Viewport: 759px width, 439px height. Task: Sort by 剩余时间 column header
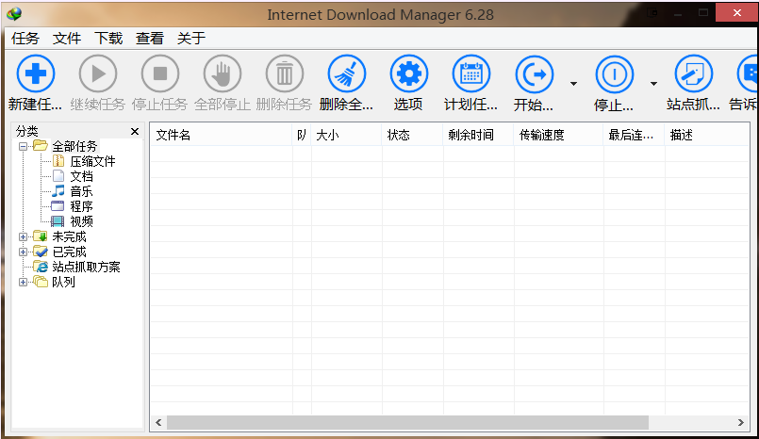[x=478, y=135]
